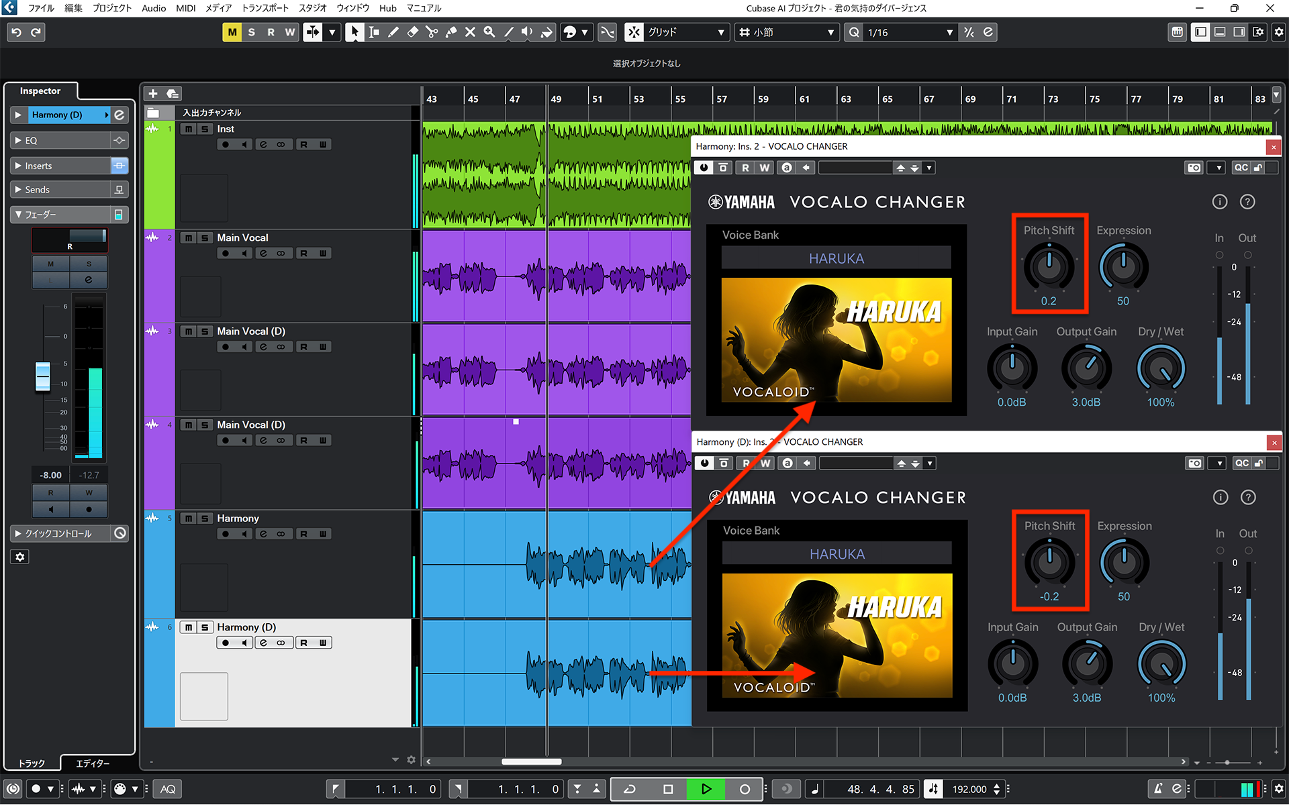Open the Zoom tool
This screenshot has width=1289, height=805.
(489, 32)
